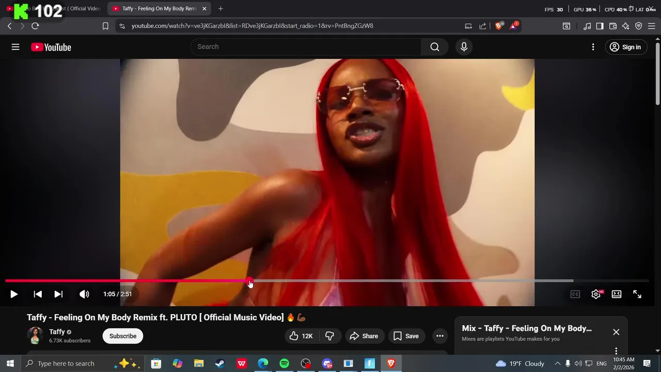Share the video
661x372 pixels.
coord(364,336)
